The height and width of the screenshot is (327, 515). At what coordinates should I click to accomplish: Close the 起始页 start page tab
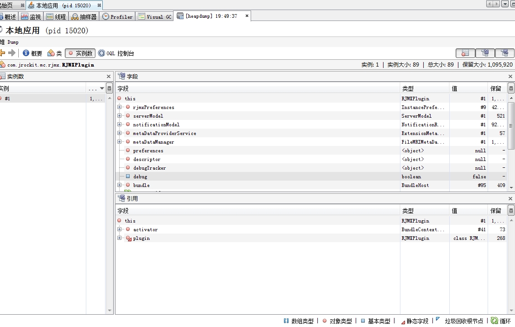[x=22, y=5]
